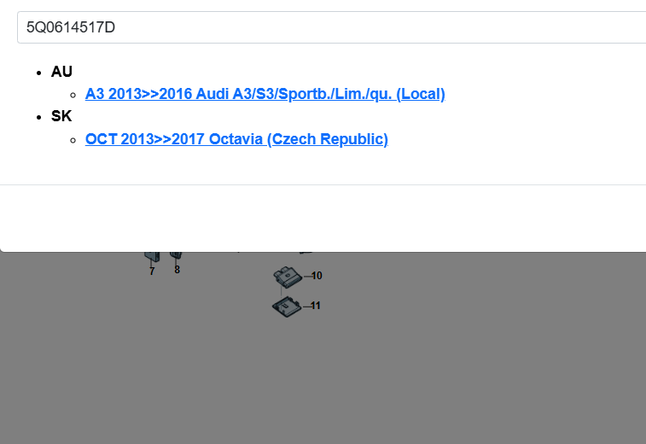Image resolution: width=646 pixels, height=444 pixels.
Task: Click the part number search field
Action: point(324,27)
